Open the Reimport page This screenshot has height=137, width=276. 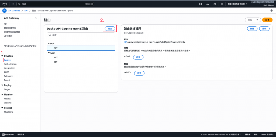click(8, 76)
